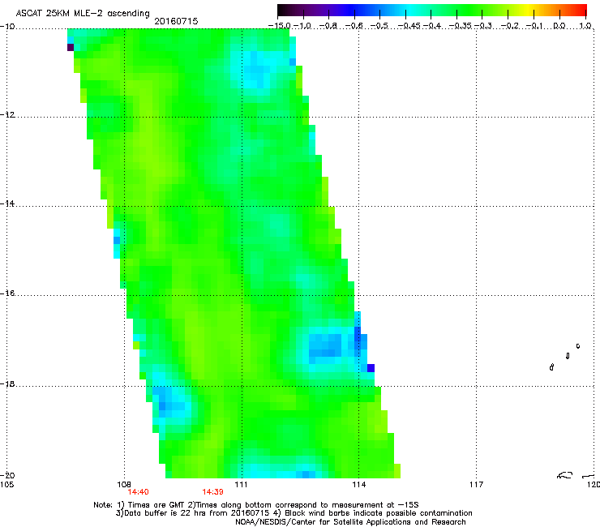Viewport: 600px width, 527px height.
Task: Click the 114 longitude axis label
Action: (x=358, y=485)
